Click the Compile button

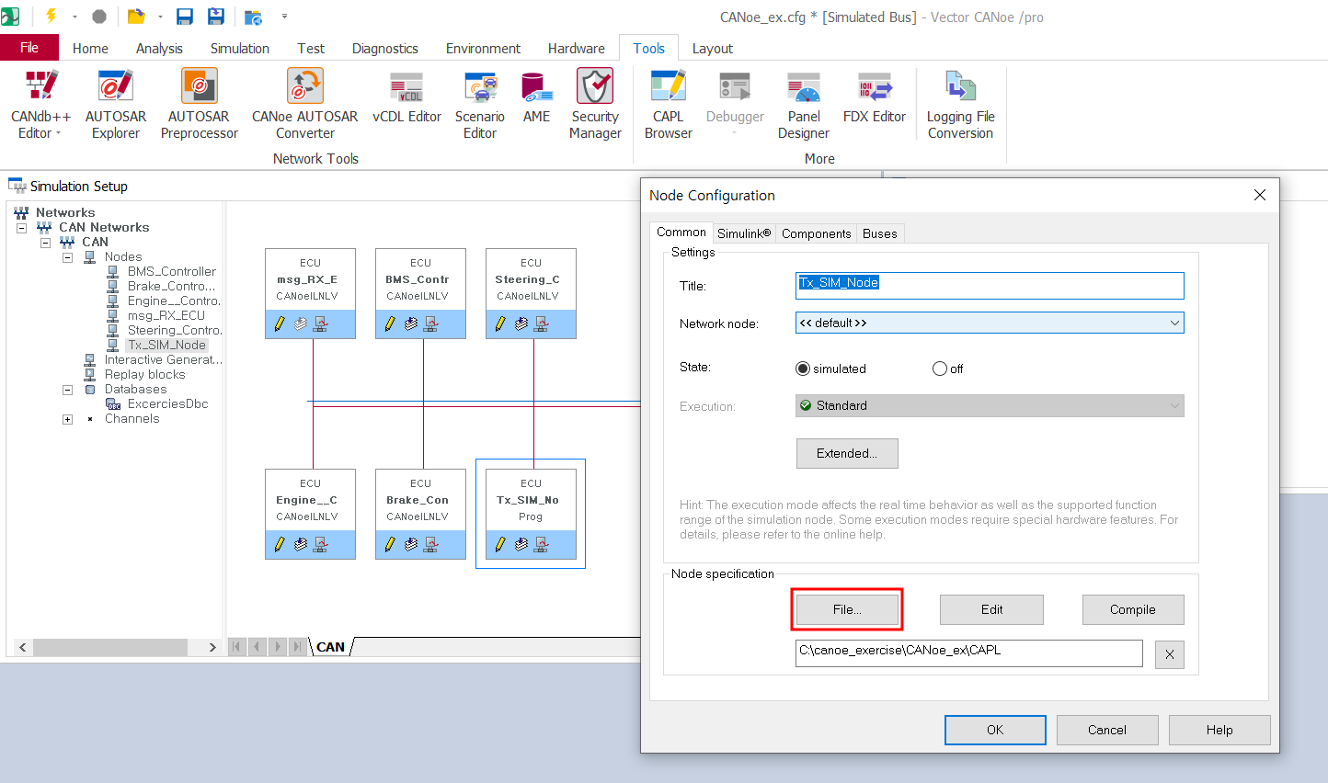coord(1133,609)
